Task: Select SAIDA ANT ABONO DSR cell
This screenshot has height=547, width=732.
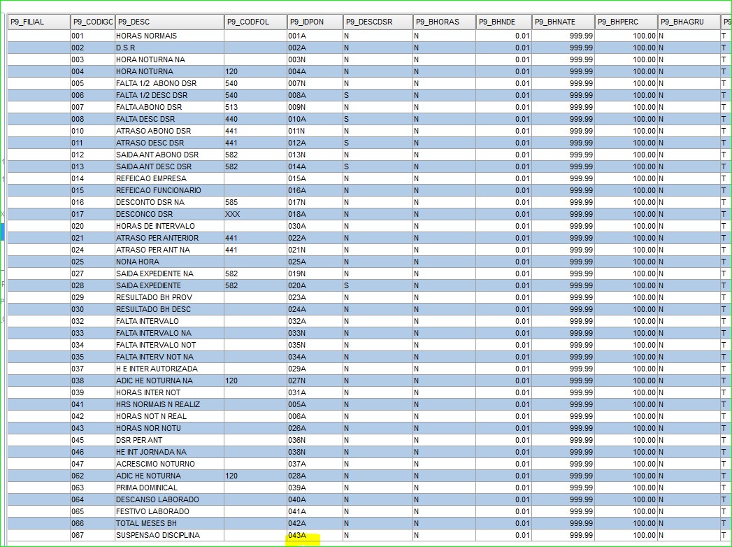Action: pos(169,155)
